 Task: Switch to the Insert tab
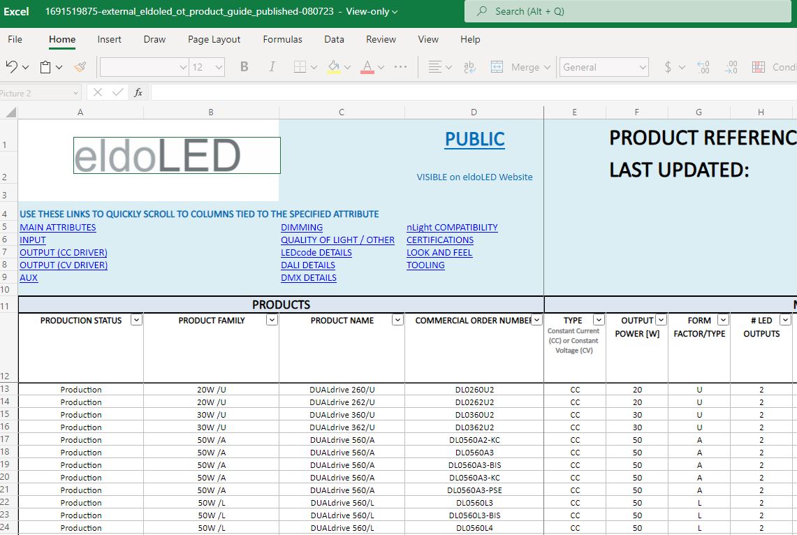pos(109,39)
